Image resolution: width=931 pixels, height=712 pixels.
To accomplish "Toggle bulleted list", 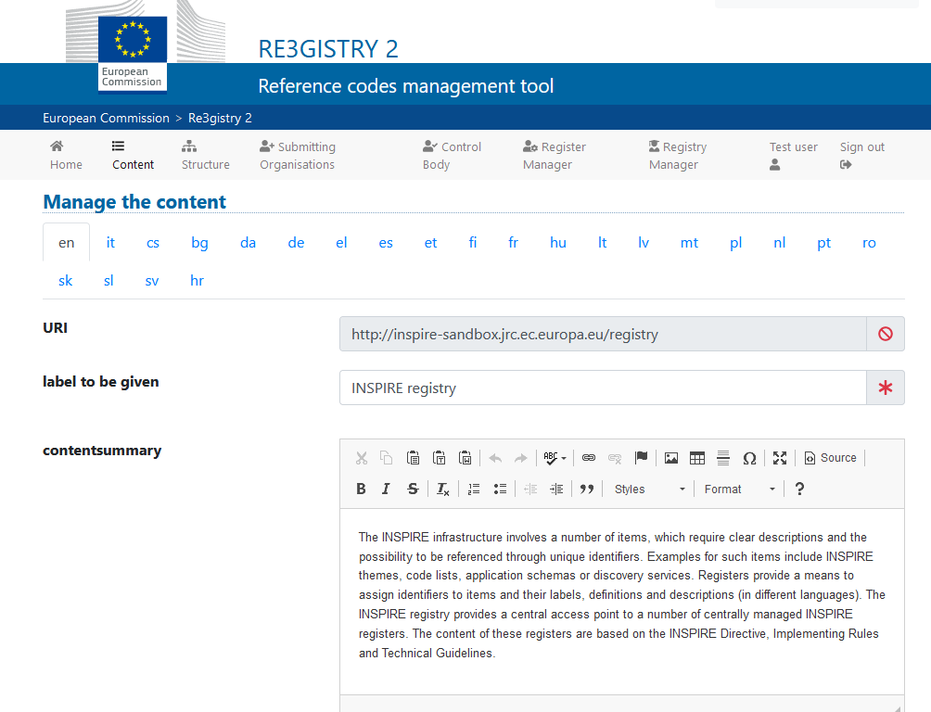I will (x=500, y=489).
